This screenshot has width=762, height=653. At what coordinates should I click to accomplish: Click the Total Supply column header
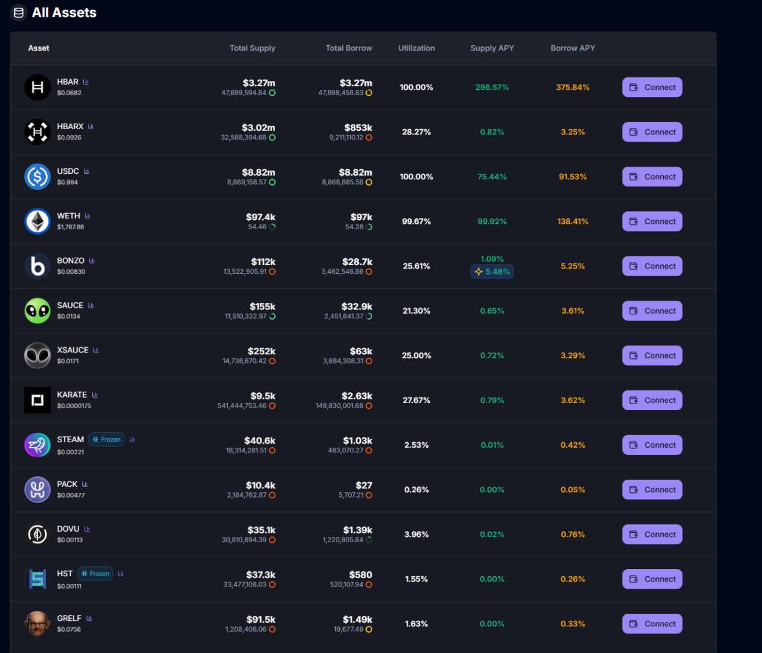coord(252,48)
